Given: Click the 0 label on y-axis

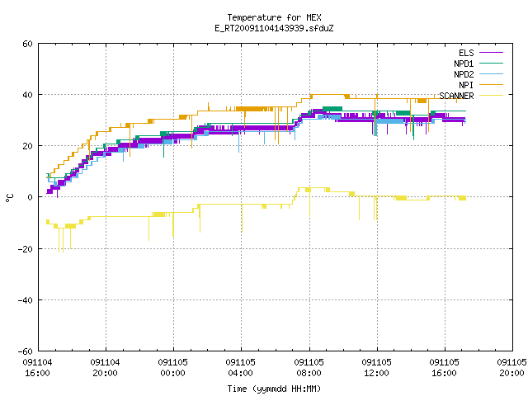Looking at the screenshot, I should point(31,197).
